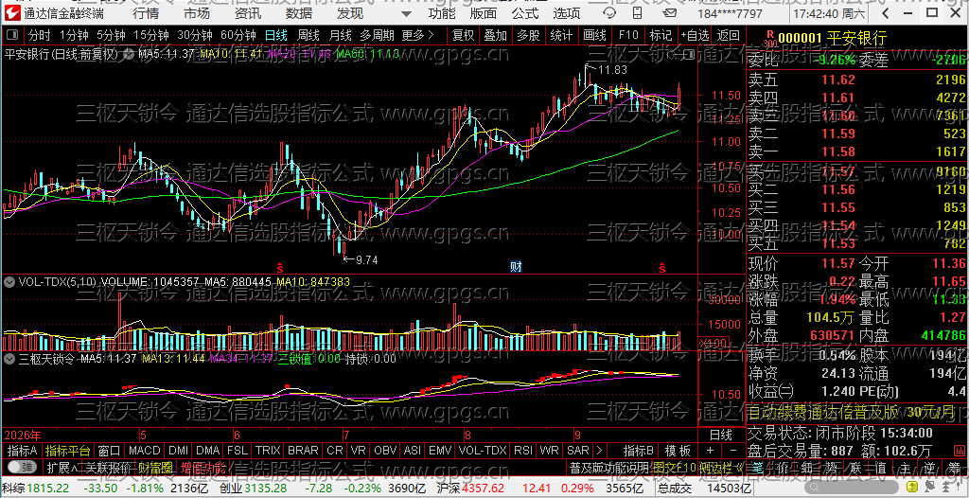Apply the OBV indicator
This screenshot has width=969, height=498.
coord(386,451)
